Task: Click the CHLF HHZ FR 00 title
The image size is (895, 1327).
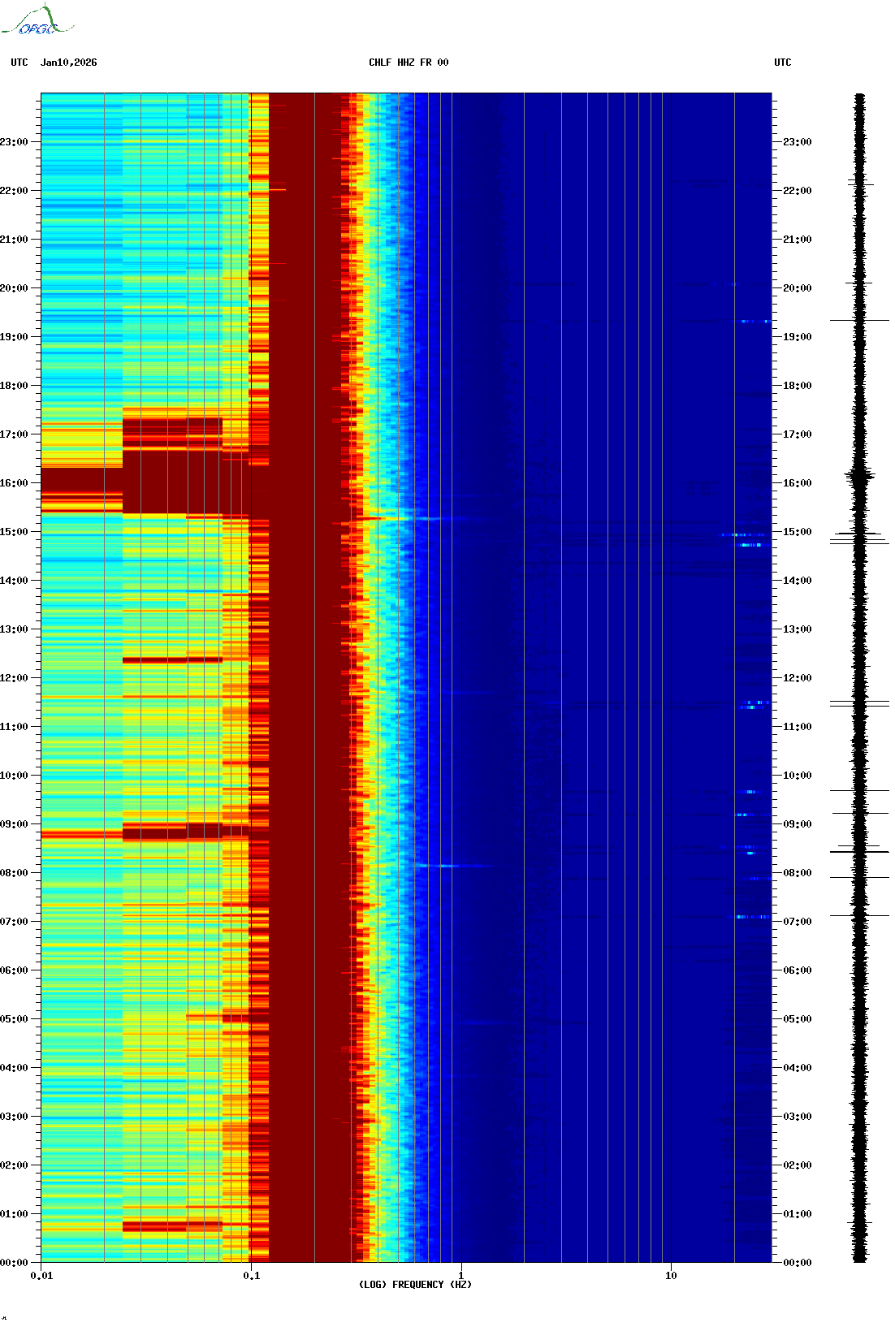Action: pos(408,63)
